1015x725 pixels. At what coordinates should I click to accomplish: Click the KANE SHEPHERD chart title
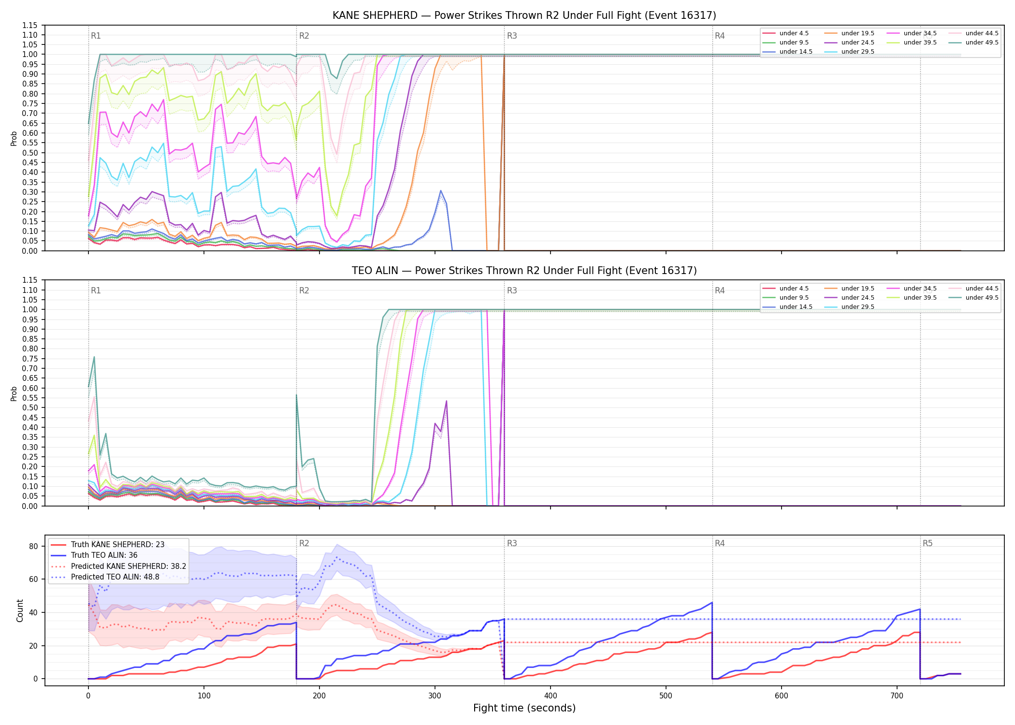(524, 15)
